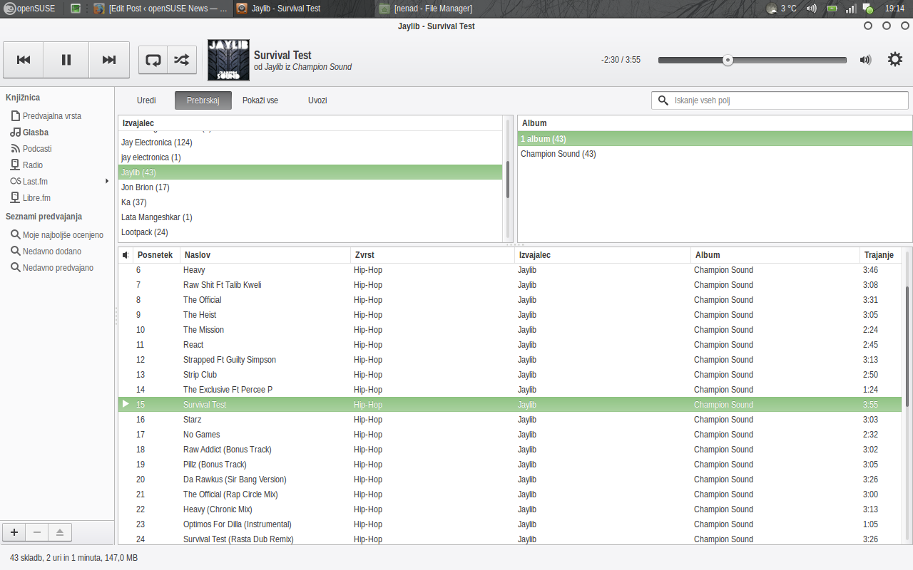The height and width of the screenshot is (570, 913).
Task: Click the network signal tray icon
Action: coord(850,9)
